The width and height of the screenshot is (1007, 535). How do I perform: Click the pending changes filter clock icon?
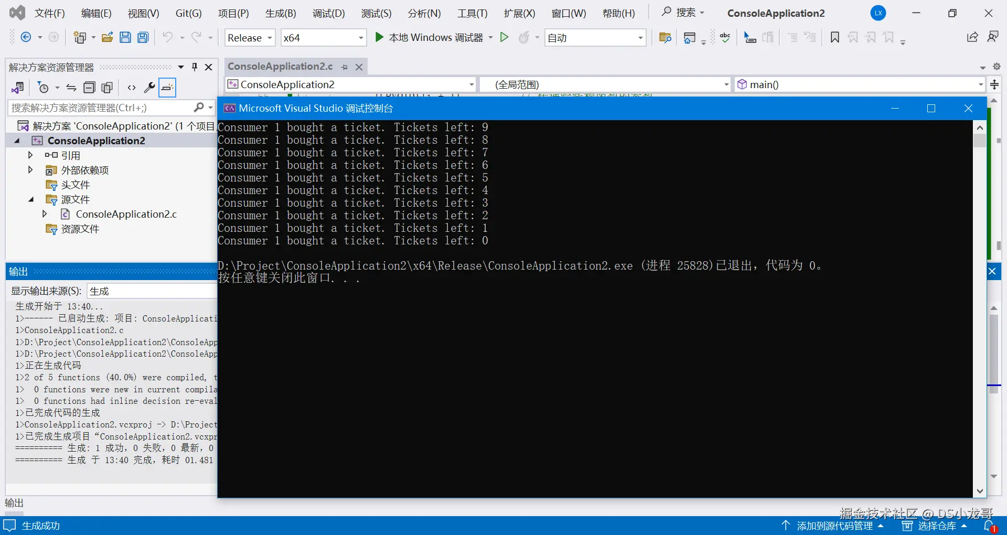(x=44, y=88)
